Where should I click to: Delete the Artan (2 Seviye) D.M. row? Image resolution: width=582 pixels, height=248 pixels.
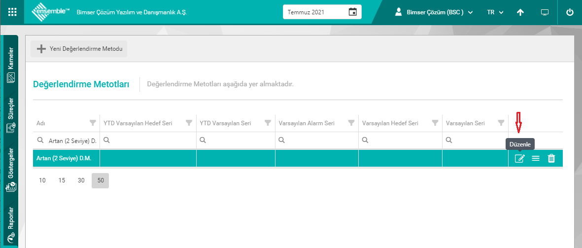551,159
